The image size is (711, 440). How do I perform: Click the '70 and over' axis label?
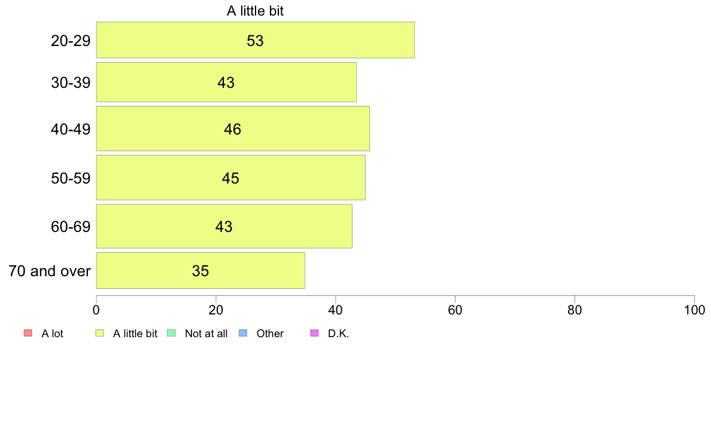point(50,271)
